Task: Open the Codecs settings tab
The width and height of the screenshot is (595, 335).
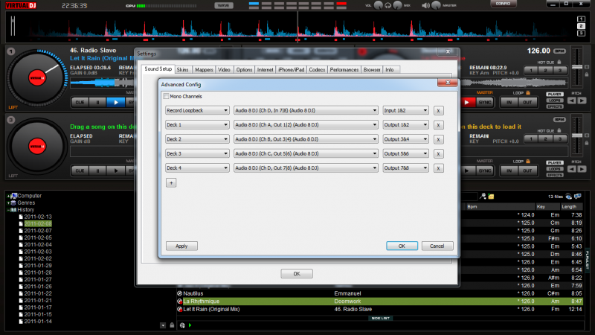Action: [x=317, y=69]
